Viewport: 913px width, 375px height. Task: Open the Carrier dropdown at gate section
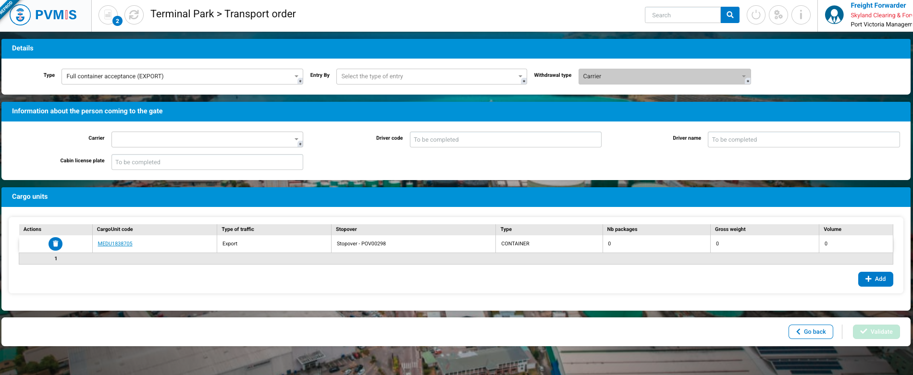click(x=207, y=139)
